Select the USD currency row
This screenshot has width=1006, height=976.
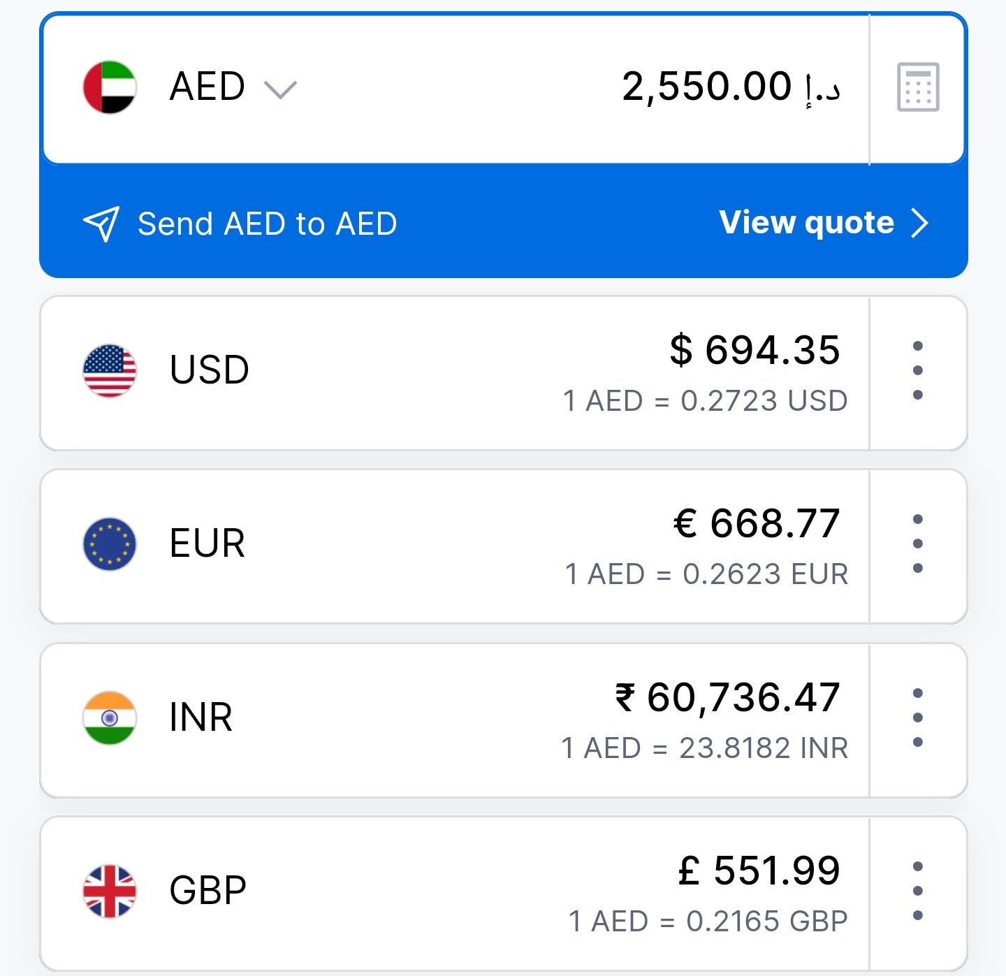pyautogui.click(x=454, y=372)
